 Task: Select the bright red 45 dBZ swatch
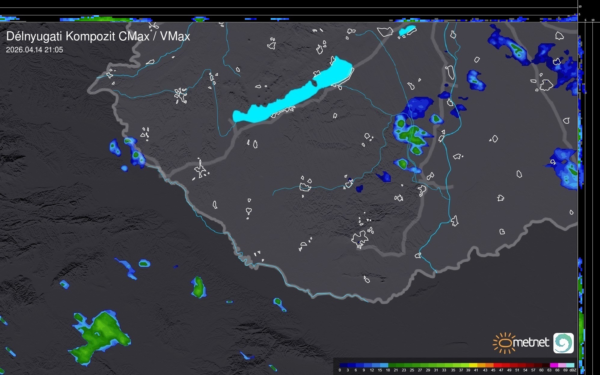pos(497,365)
